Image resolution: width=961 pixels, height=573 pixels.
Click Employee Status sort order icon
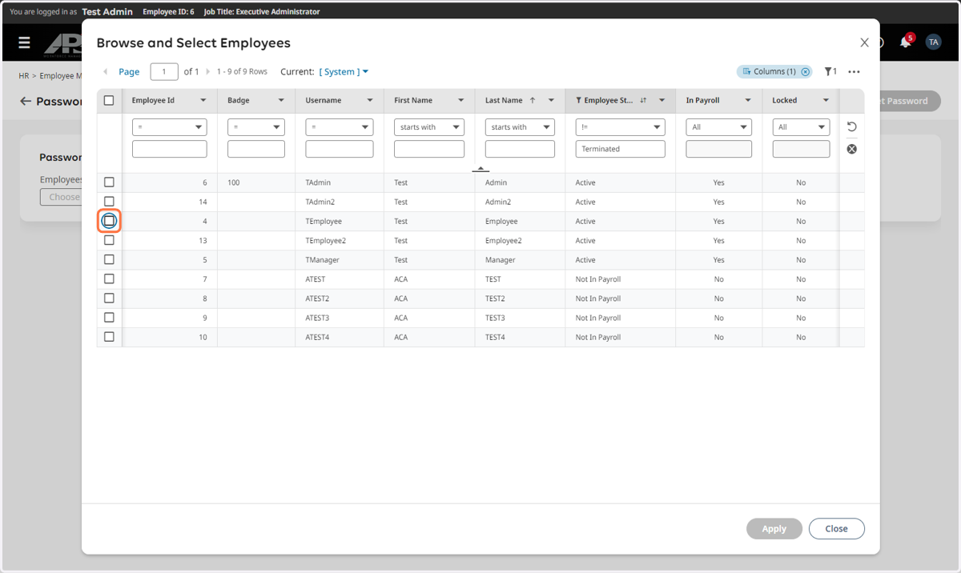point(643,101)
